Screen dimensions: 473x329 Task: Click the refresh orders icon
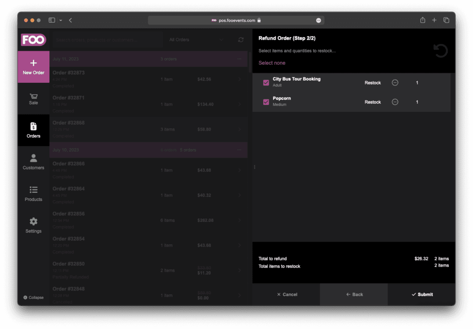(241, 40)
